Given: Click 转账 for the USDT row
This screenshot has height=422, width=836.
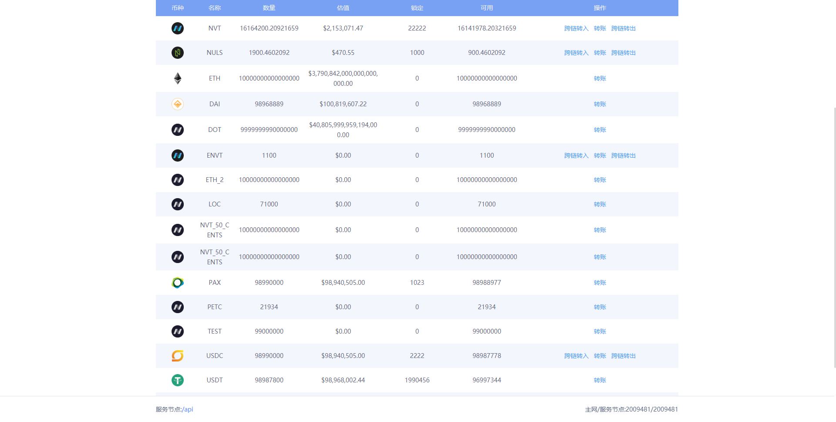Looking at the screenshot, I should (x=600, y=380).
